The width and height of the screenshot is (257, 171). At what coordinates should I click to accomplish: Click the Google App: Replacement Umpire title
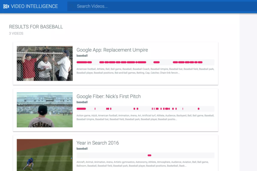pos(112,50)
